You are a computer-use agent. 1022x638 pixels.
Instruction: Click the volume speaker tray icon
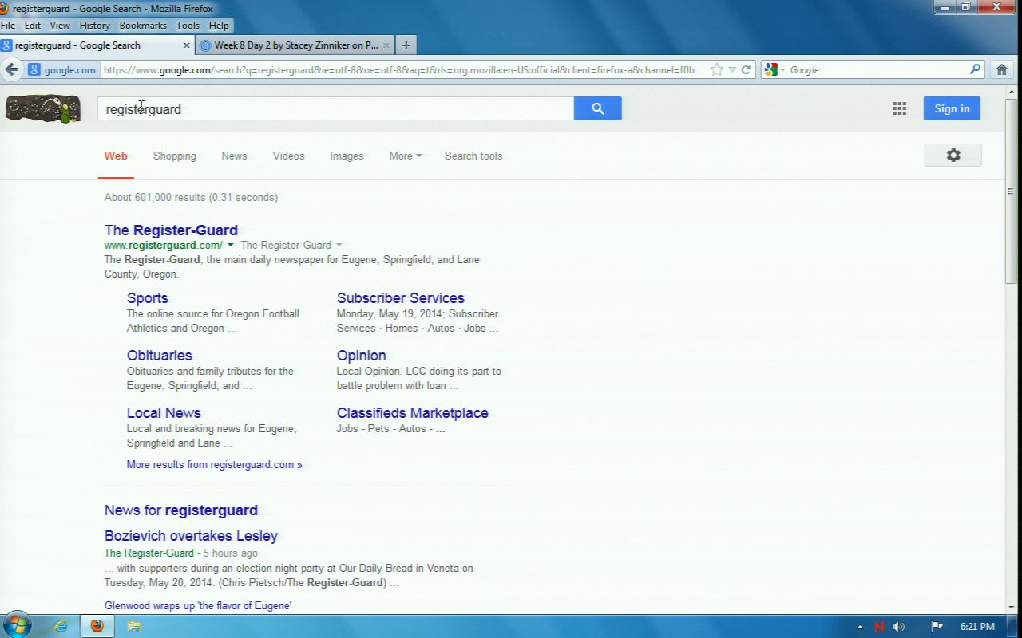click(899, 627)
